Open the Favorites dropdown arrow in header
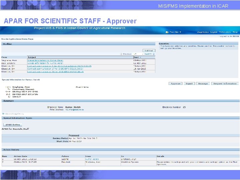 pos(180,32)
